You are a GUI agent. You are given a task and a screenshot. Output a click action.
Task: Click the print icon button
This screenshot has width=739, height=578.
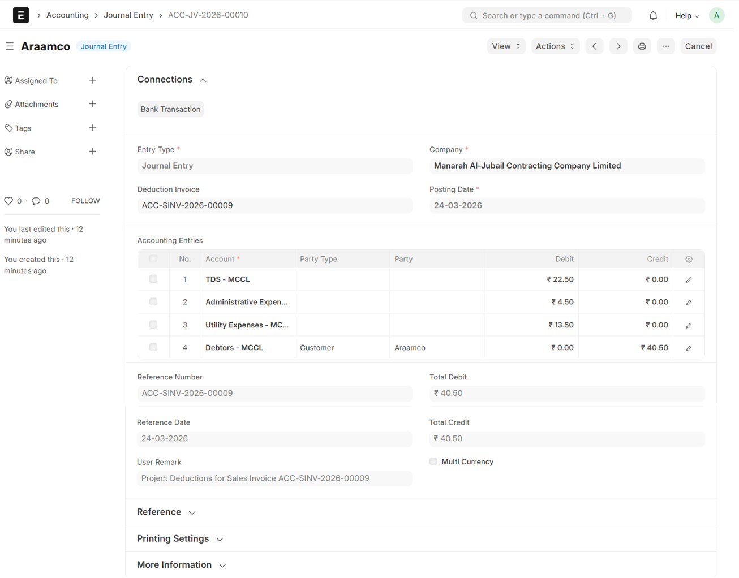point(642,46)
